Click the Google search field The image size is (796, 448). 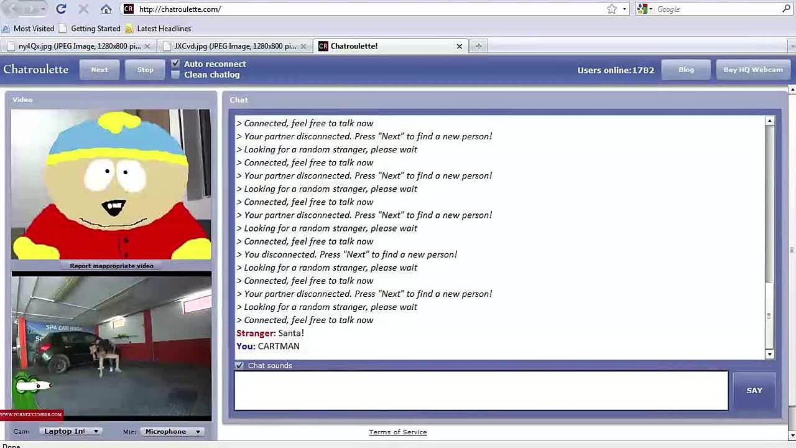[x=716, y=9]
